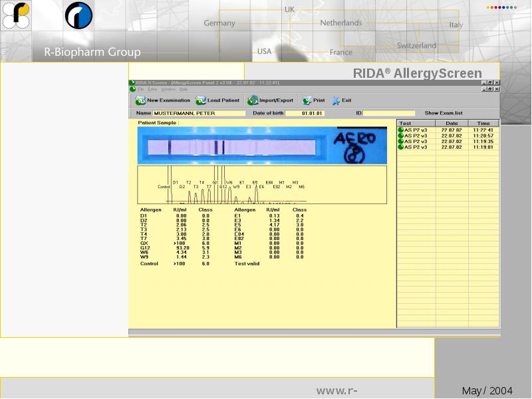Click the New Examination toolbar icon
This screenshot has height=399, width=532.
point(140,100)
